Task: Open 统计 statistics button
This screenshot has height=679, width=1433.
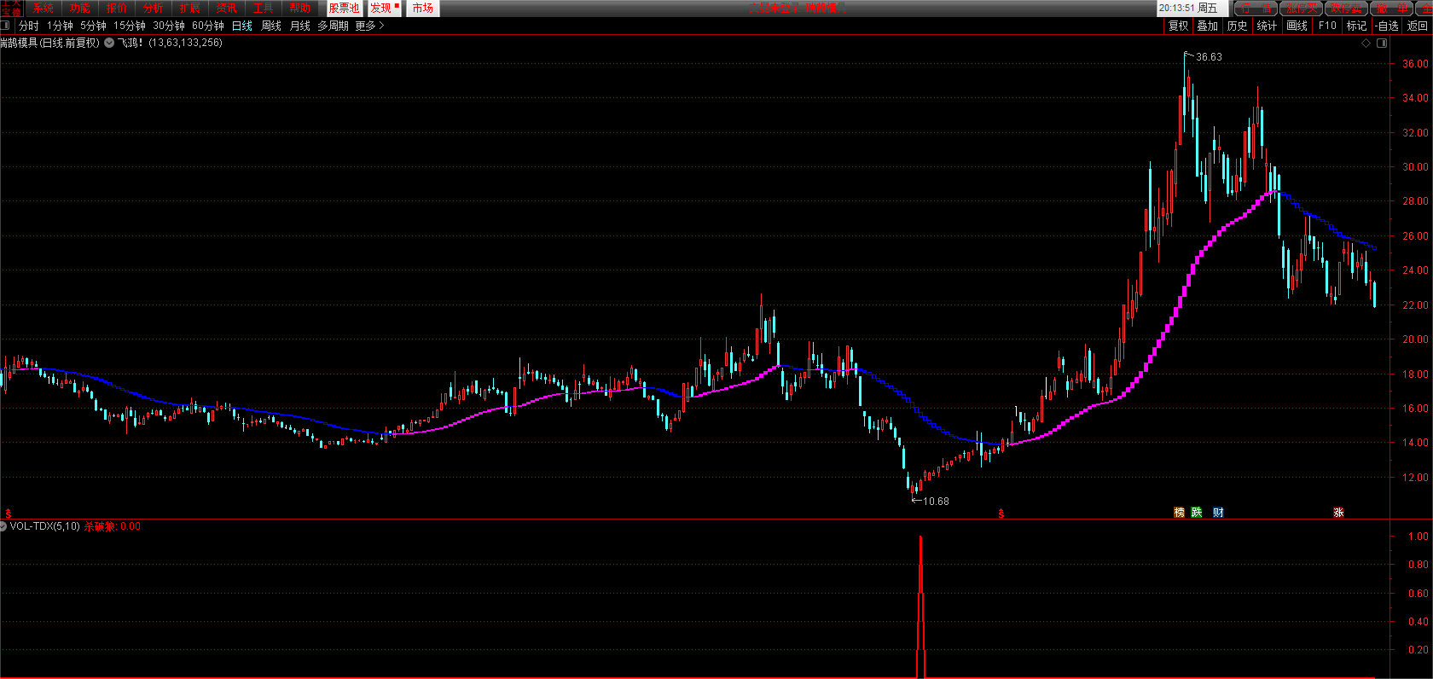Action: (1267, 26)
